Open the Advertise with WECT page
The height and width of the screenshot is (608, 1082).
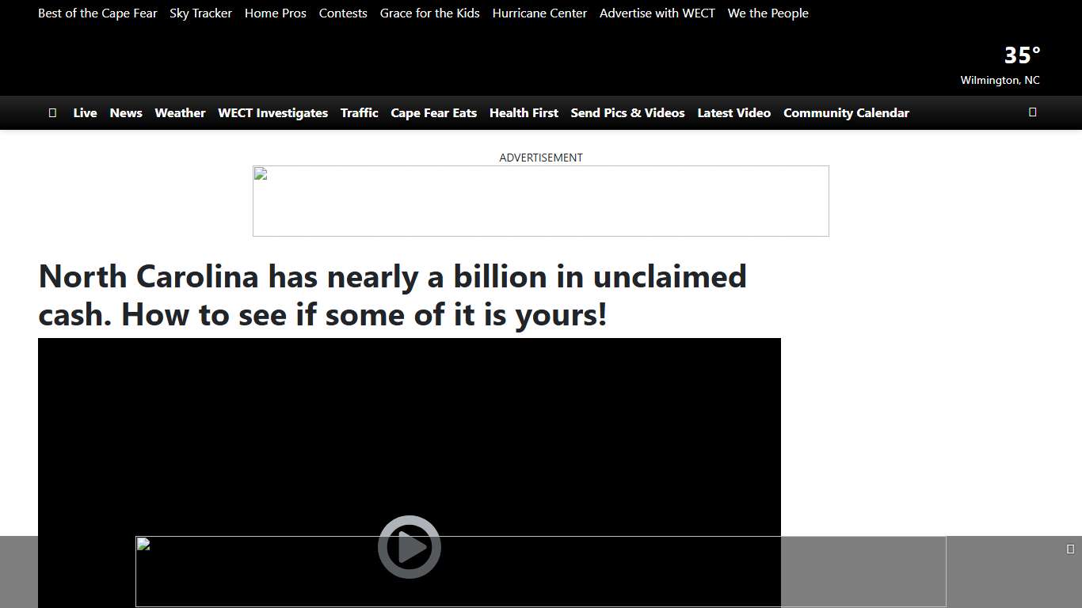[x=657, y=13]
